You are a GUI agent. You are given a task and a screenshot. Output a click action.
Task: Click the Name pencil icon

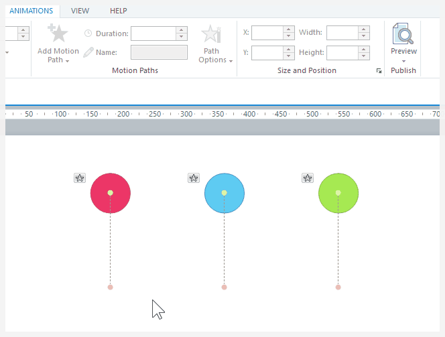[88, 52]
